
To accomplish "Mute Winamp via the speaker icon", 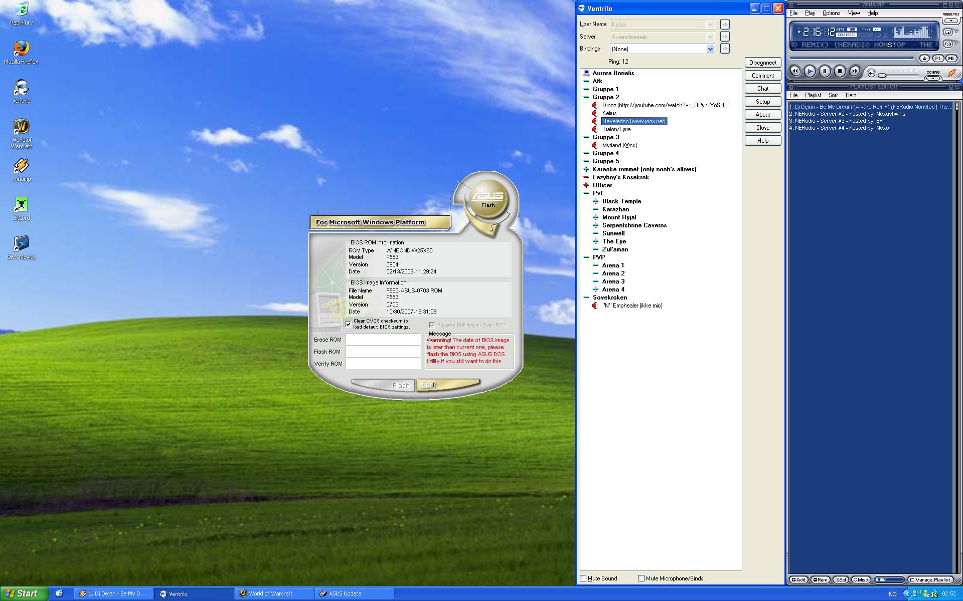I will coord(871,73).
